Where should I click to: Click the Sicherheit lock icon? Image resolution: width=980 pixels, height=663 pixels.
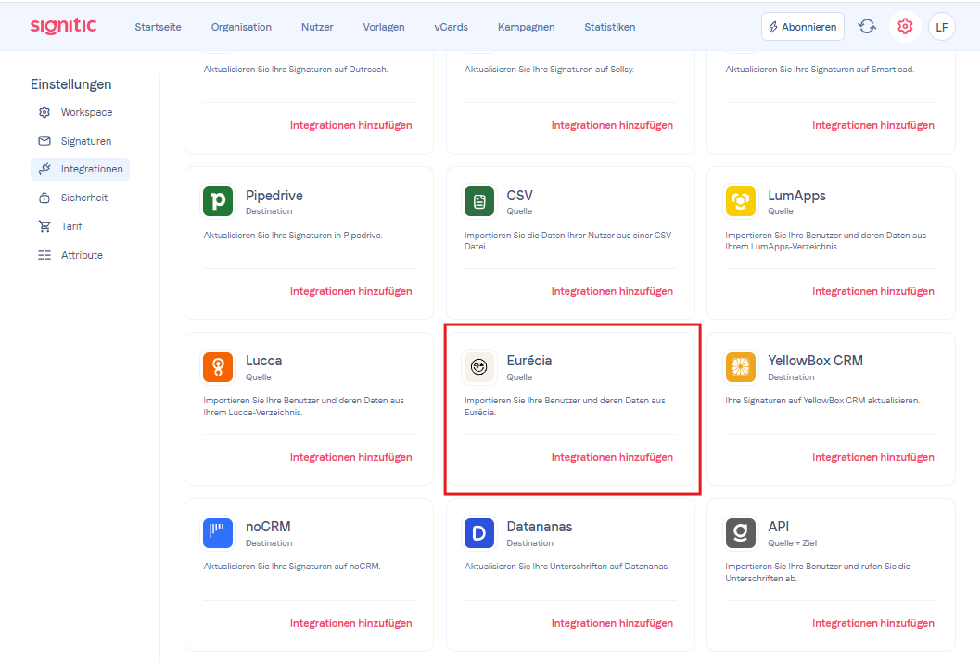(45, 198)
